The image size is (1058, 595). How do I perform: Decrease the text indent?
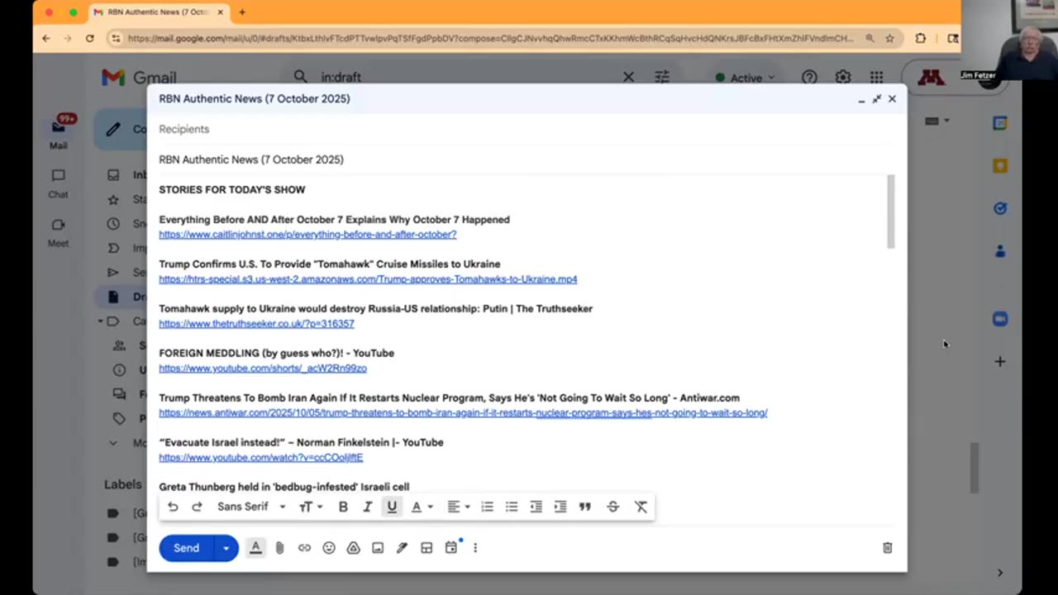click(536, 507)
